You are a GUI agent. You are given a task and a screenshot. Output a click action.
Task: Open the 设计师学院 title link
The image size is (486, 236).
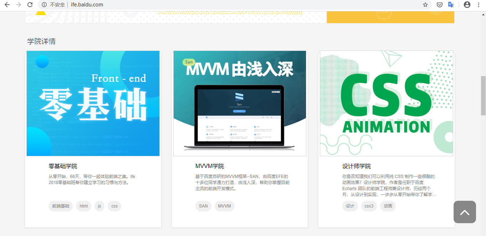(357, 166)
